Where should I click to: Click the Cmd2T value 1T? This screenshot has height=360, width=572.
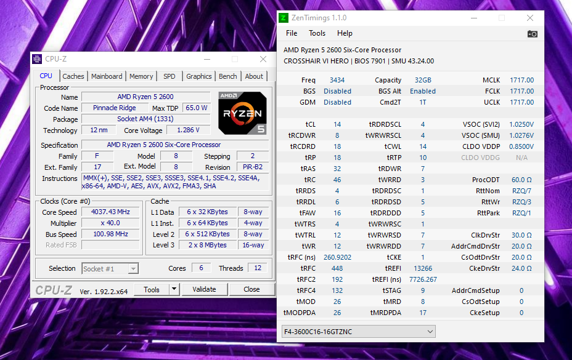pyautogui.click(x=423, y=102)
